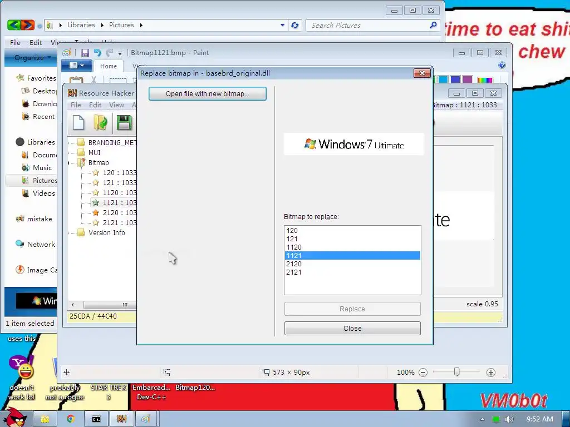Expand Version Info folder in resource tree
Viewport: 570px width, 427px height.
pyautogui.click(x=68, y=233)
